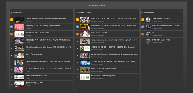
Task: Click the Ani-One Asia video thumbnail
Action: (85, 49)
